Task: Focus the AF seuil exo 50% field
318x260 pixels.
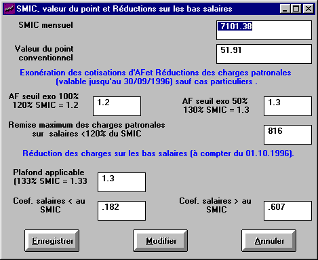Action: (287, 107)
